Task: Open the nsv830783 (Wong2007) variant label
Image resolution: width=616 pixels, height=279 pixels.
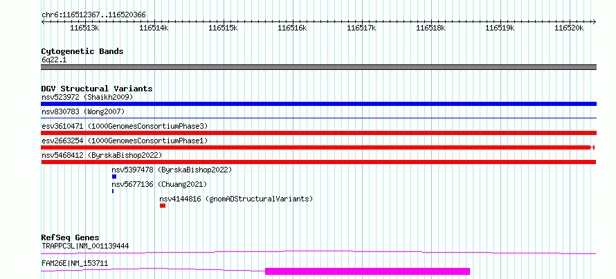Action: pos(83,111)
